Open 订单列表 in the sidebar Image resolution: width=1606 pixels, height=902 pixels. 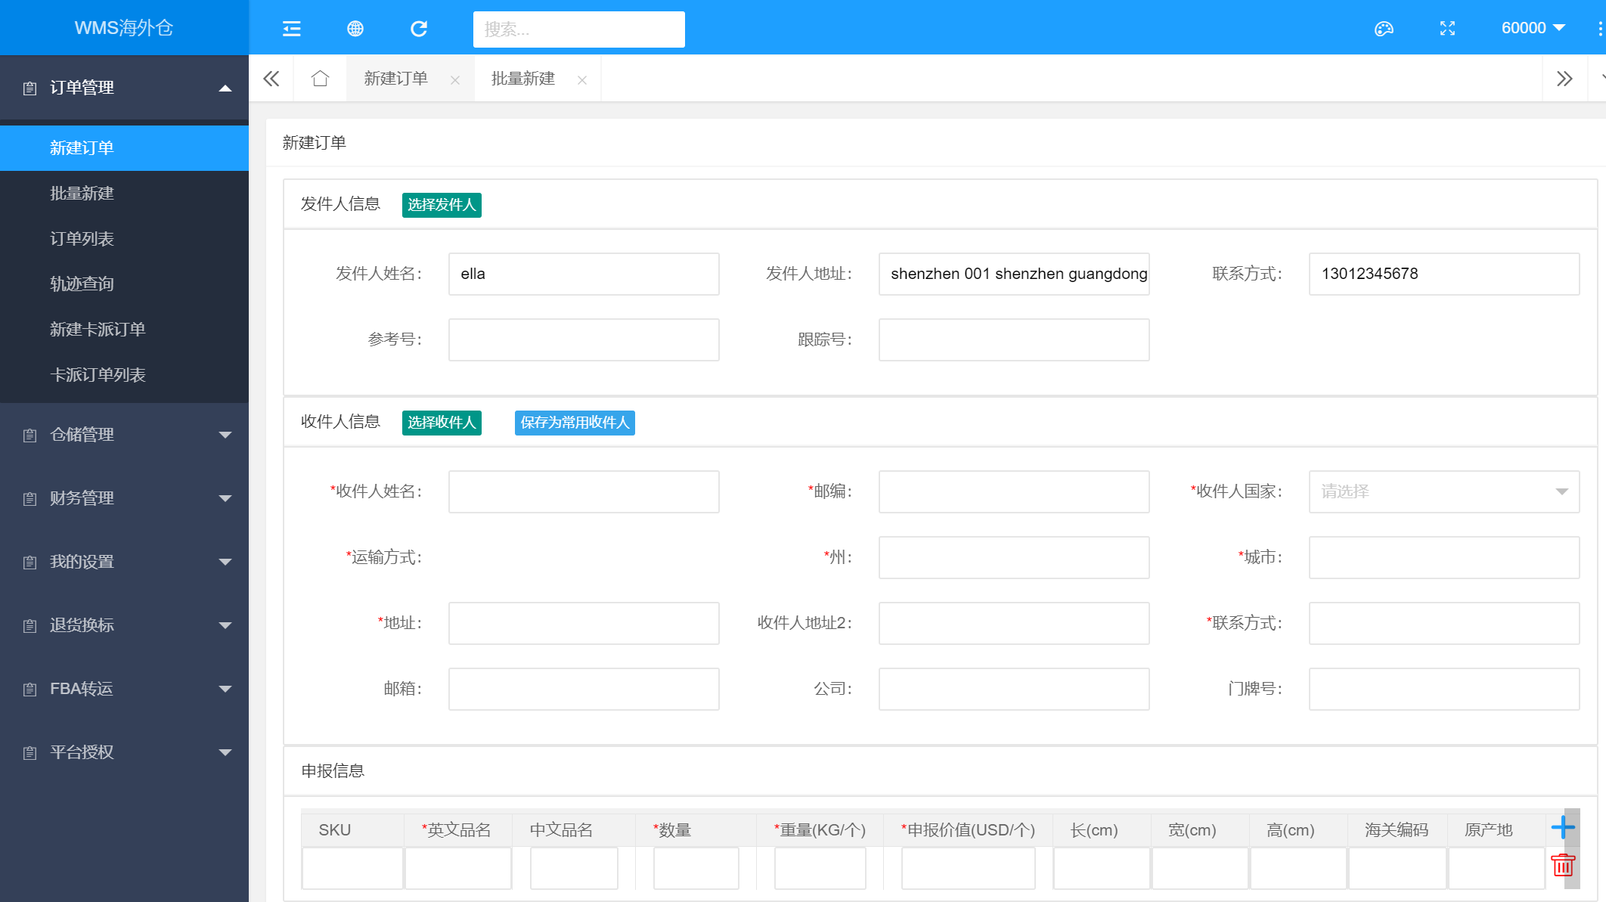click(x=124, y=239)
